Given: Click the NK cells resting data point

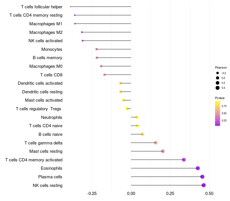Looking at the screenshot, I should pyautogui.click(x=204, y=185).
